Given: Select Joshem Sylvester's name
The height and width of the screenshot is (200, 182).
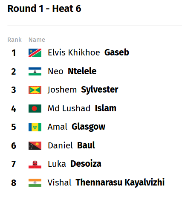Looking at the screenshot, I should [83, 90].
